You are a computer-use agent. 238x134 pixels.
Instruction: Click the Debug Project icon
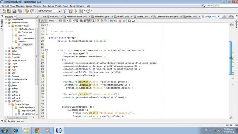[81, 11]
